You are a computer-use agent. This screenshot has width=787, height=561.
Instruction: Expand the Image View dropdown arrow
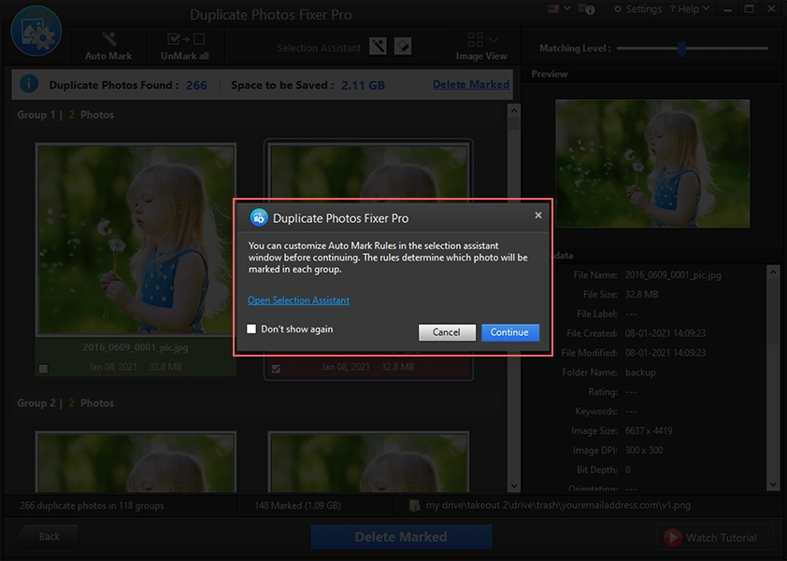point(494,39)
